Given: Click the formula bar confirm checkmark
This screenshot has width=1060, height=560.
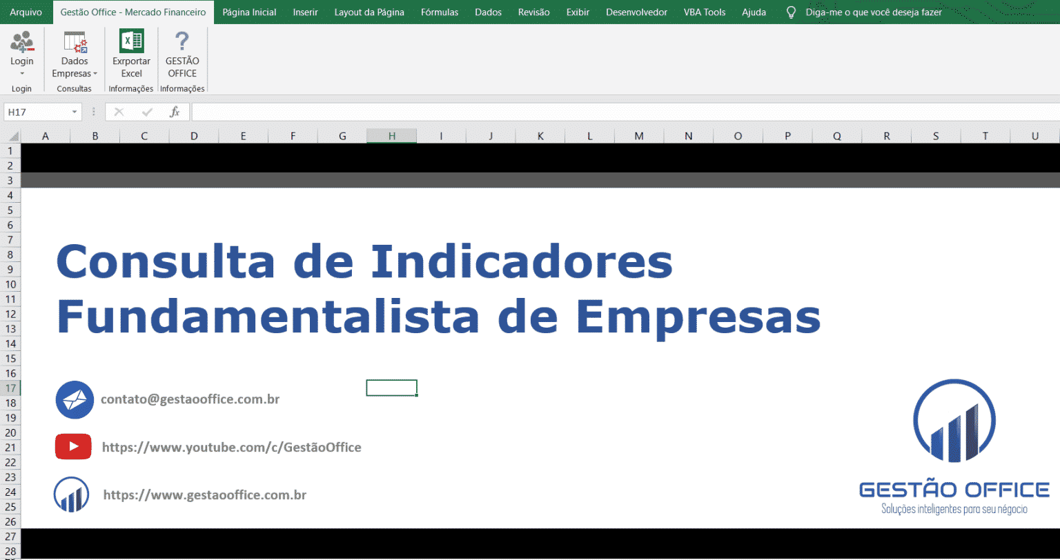Looking at the screenshot, I should pyautogui.click(x=147, y=112).
